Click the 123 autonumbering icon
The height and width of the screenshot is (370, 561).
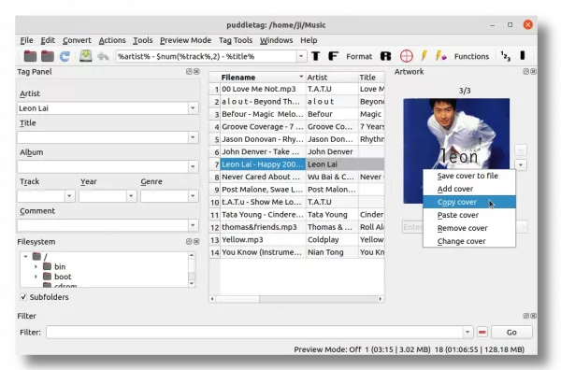pyautogui.click(x=506, y=56)
